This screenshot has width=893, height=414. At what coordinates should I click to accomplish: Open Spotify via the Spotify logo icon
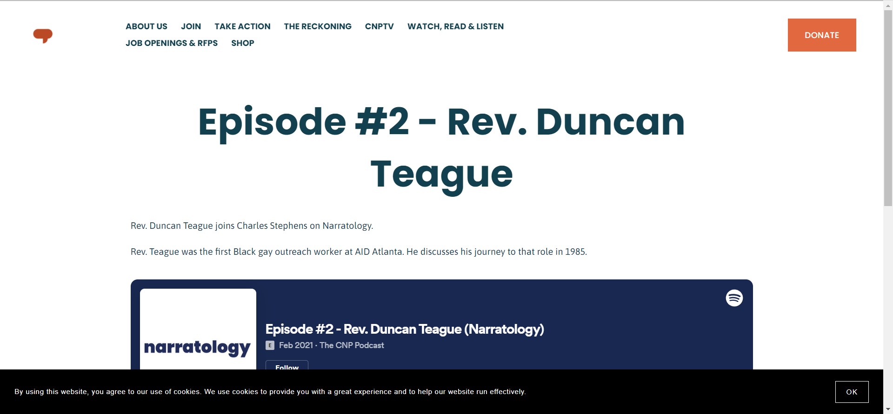734,298
